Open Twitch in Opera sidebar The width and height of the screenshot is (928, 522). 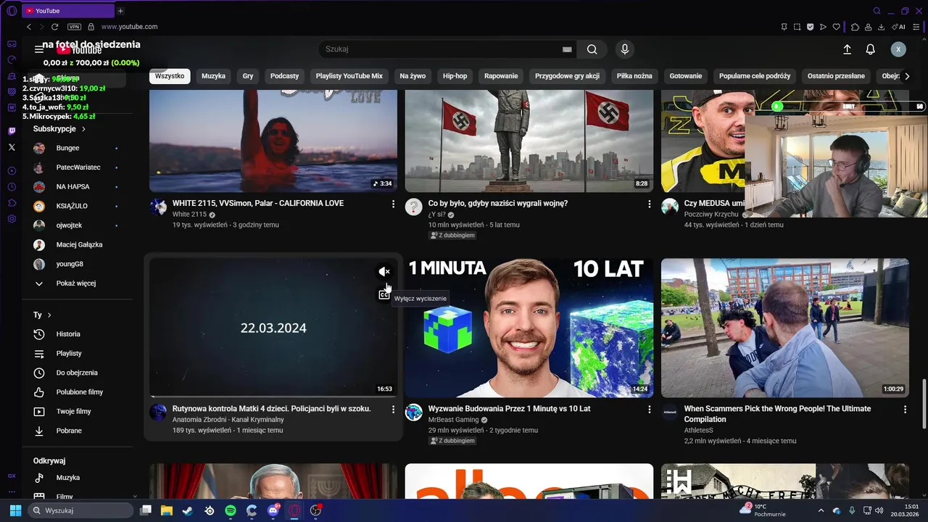(x=12, y=131)
